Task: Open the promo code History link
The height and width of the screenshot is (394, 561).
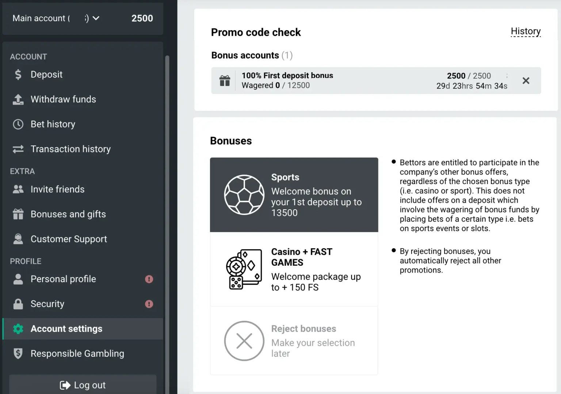Action: tap(526, 31)
